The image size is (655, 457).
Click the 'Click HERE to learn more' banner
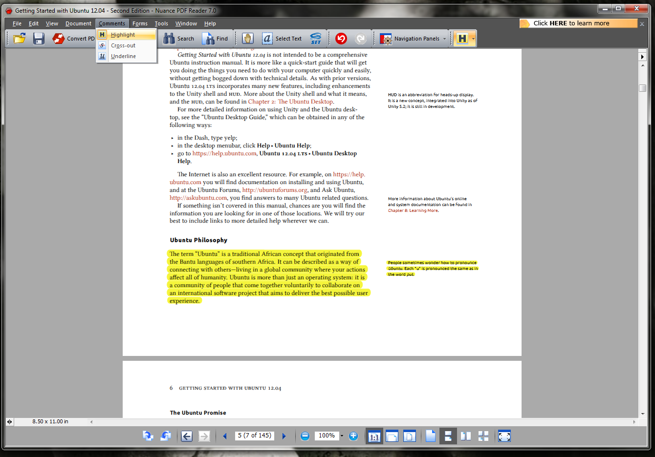click(x=578, y=23)
